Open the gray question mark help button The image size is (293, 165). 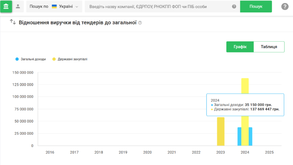pos(285,7)
